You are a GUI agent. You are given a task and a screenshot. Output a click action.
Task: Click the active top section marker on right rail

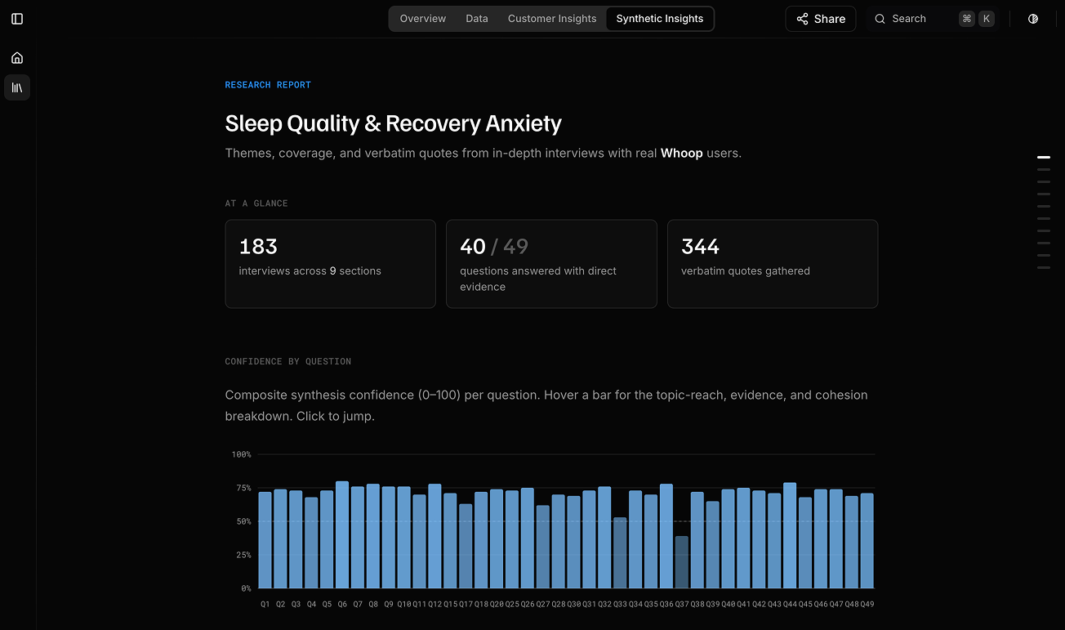click(1044, 157)
